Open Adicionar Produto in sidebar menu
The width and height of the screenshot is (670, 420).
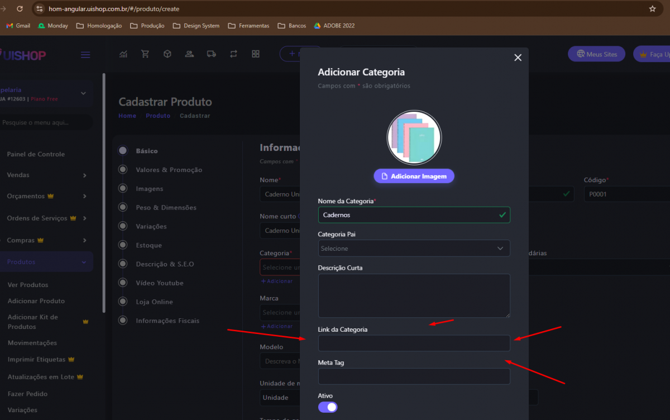click(x=36, y=301)
